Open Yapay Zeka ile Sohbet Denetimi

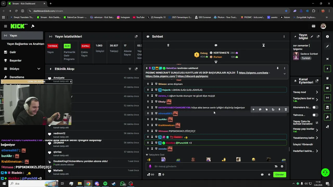(306, 123)
